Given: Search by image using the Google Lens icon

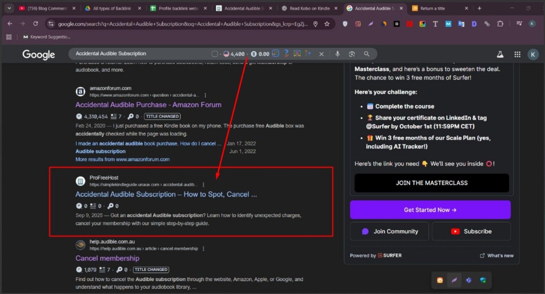Looking at the screenshot, I should click(352, 54).
